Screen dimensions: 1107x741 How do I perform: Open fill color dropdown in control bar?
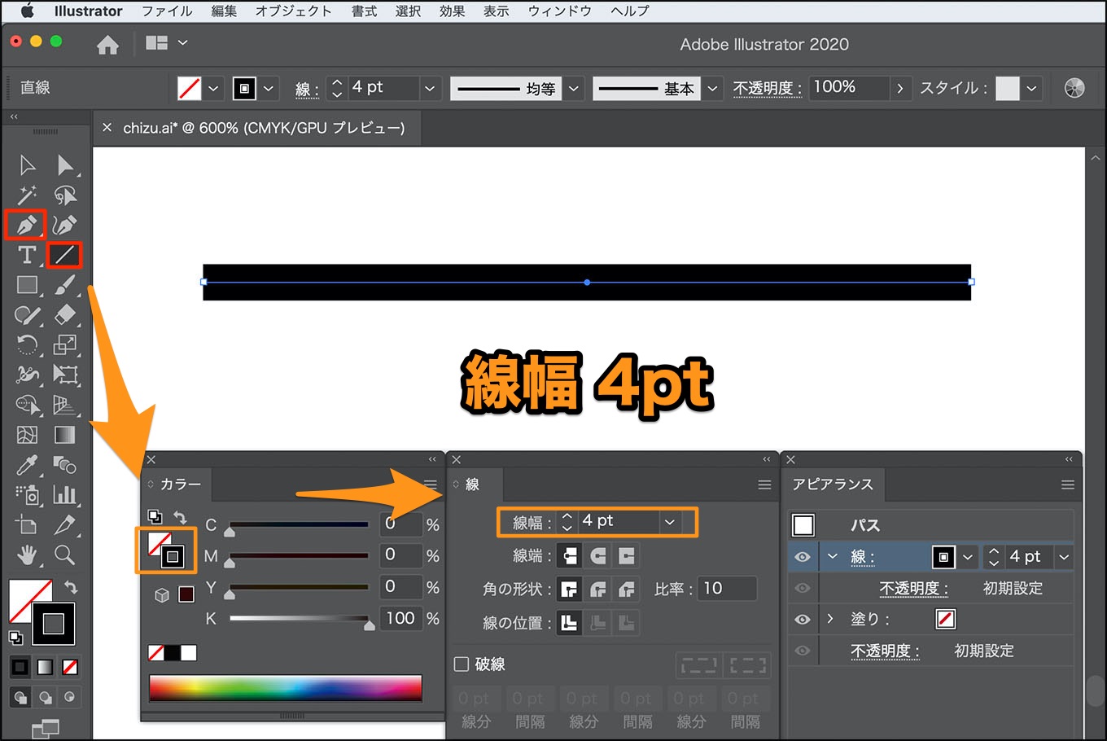tap(213, 88)
